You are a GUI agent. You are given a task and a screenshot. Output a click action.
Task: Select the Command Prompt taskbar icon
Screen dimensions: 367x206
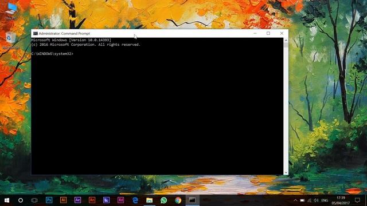point(193,200)
